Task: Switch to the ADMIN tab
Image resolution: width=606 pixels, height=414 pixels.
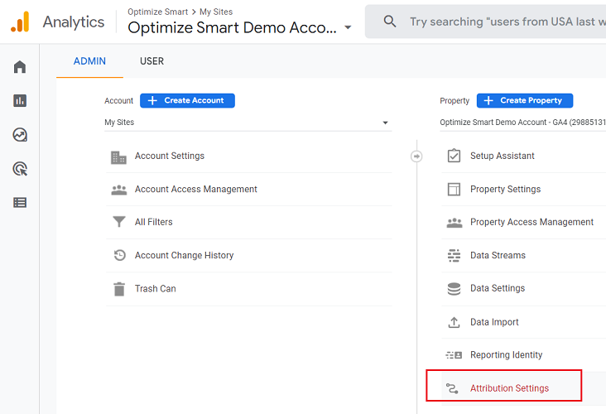Action: [x=89, y=61]
